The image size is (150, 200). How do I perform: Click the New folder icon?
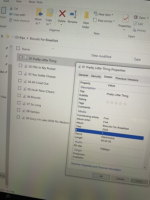click(x=86, y=16)
